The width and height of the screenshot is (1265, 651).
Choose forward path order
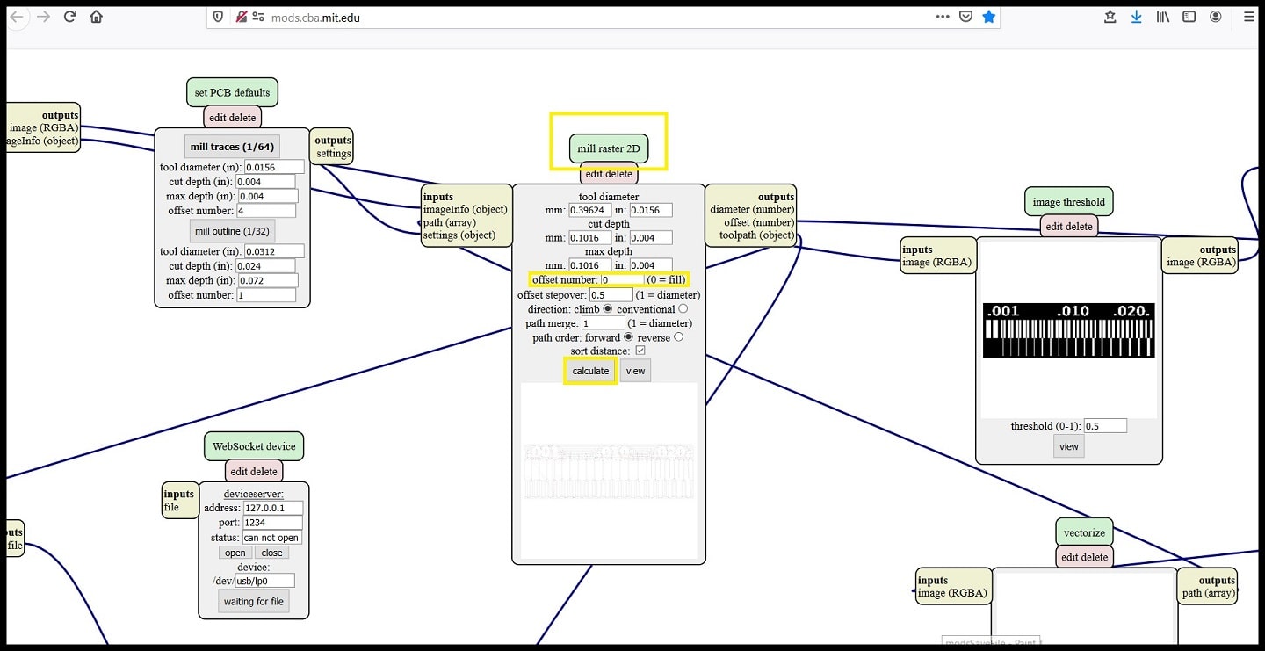pos(628,337)
